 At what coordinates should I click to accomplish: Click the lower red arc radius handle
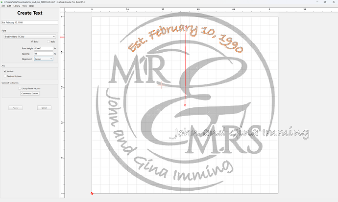click(185, 105)
